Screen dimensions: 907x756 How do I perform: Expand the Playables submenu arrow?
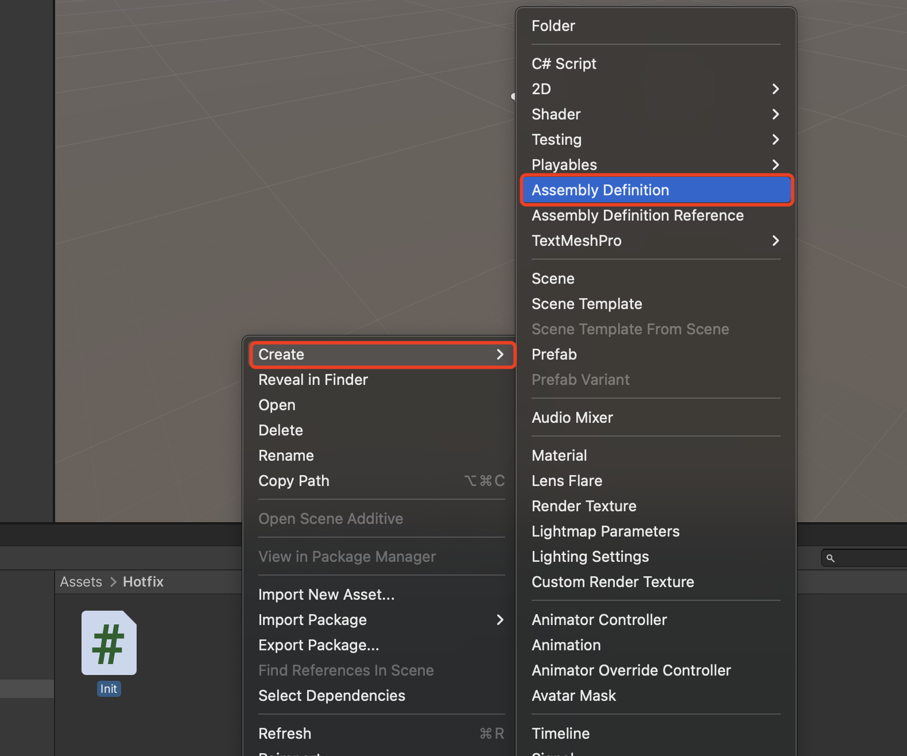click(776, 165)
